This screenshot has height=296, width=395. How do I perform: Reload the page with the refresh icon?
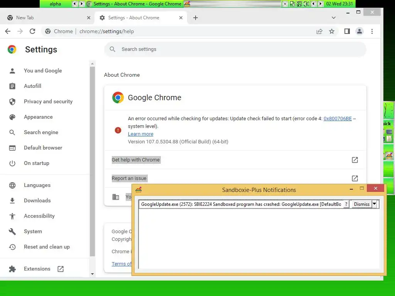(32, 31)
